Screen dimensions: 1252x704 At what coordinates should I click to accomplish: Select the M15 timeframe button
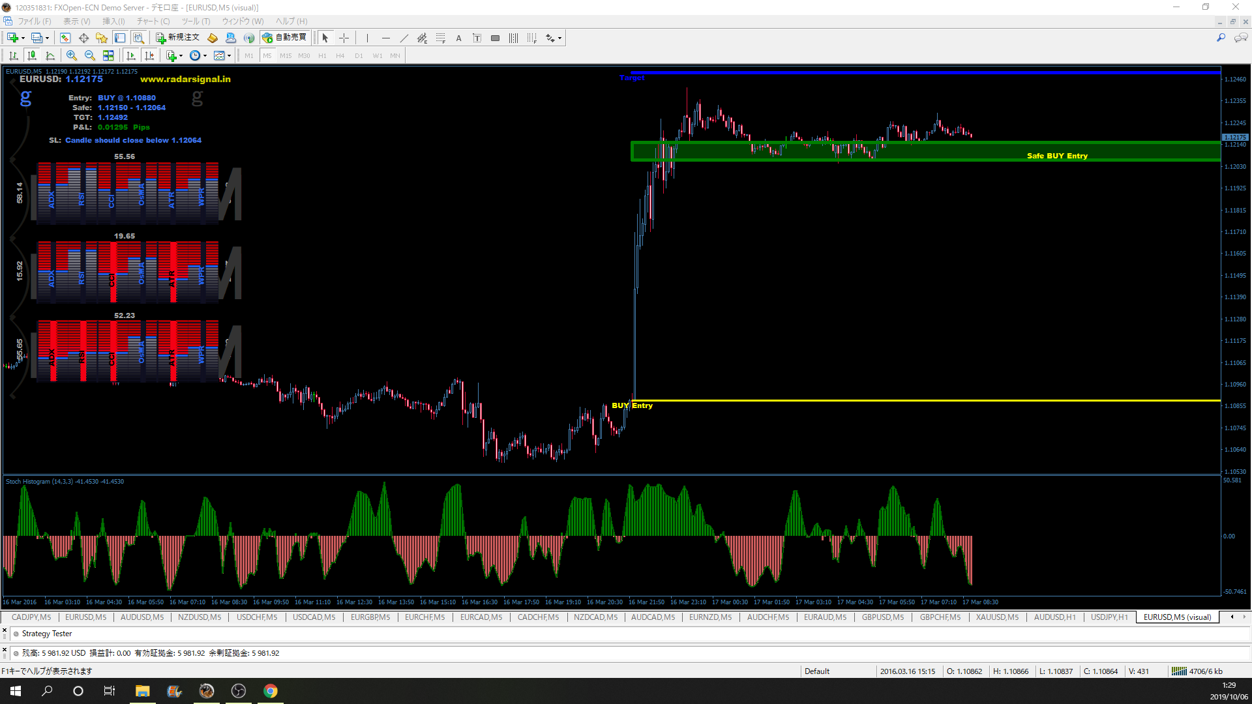(286, 56)
